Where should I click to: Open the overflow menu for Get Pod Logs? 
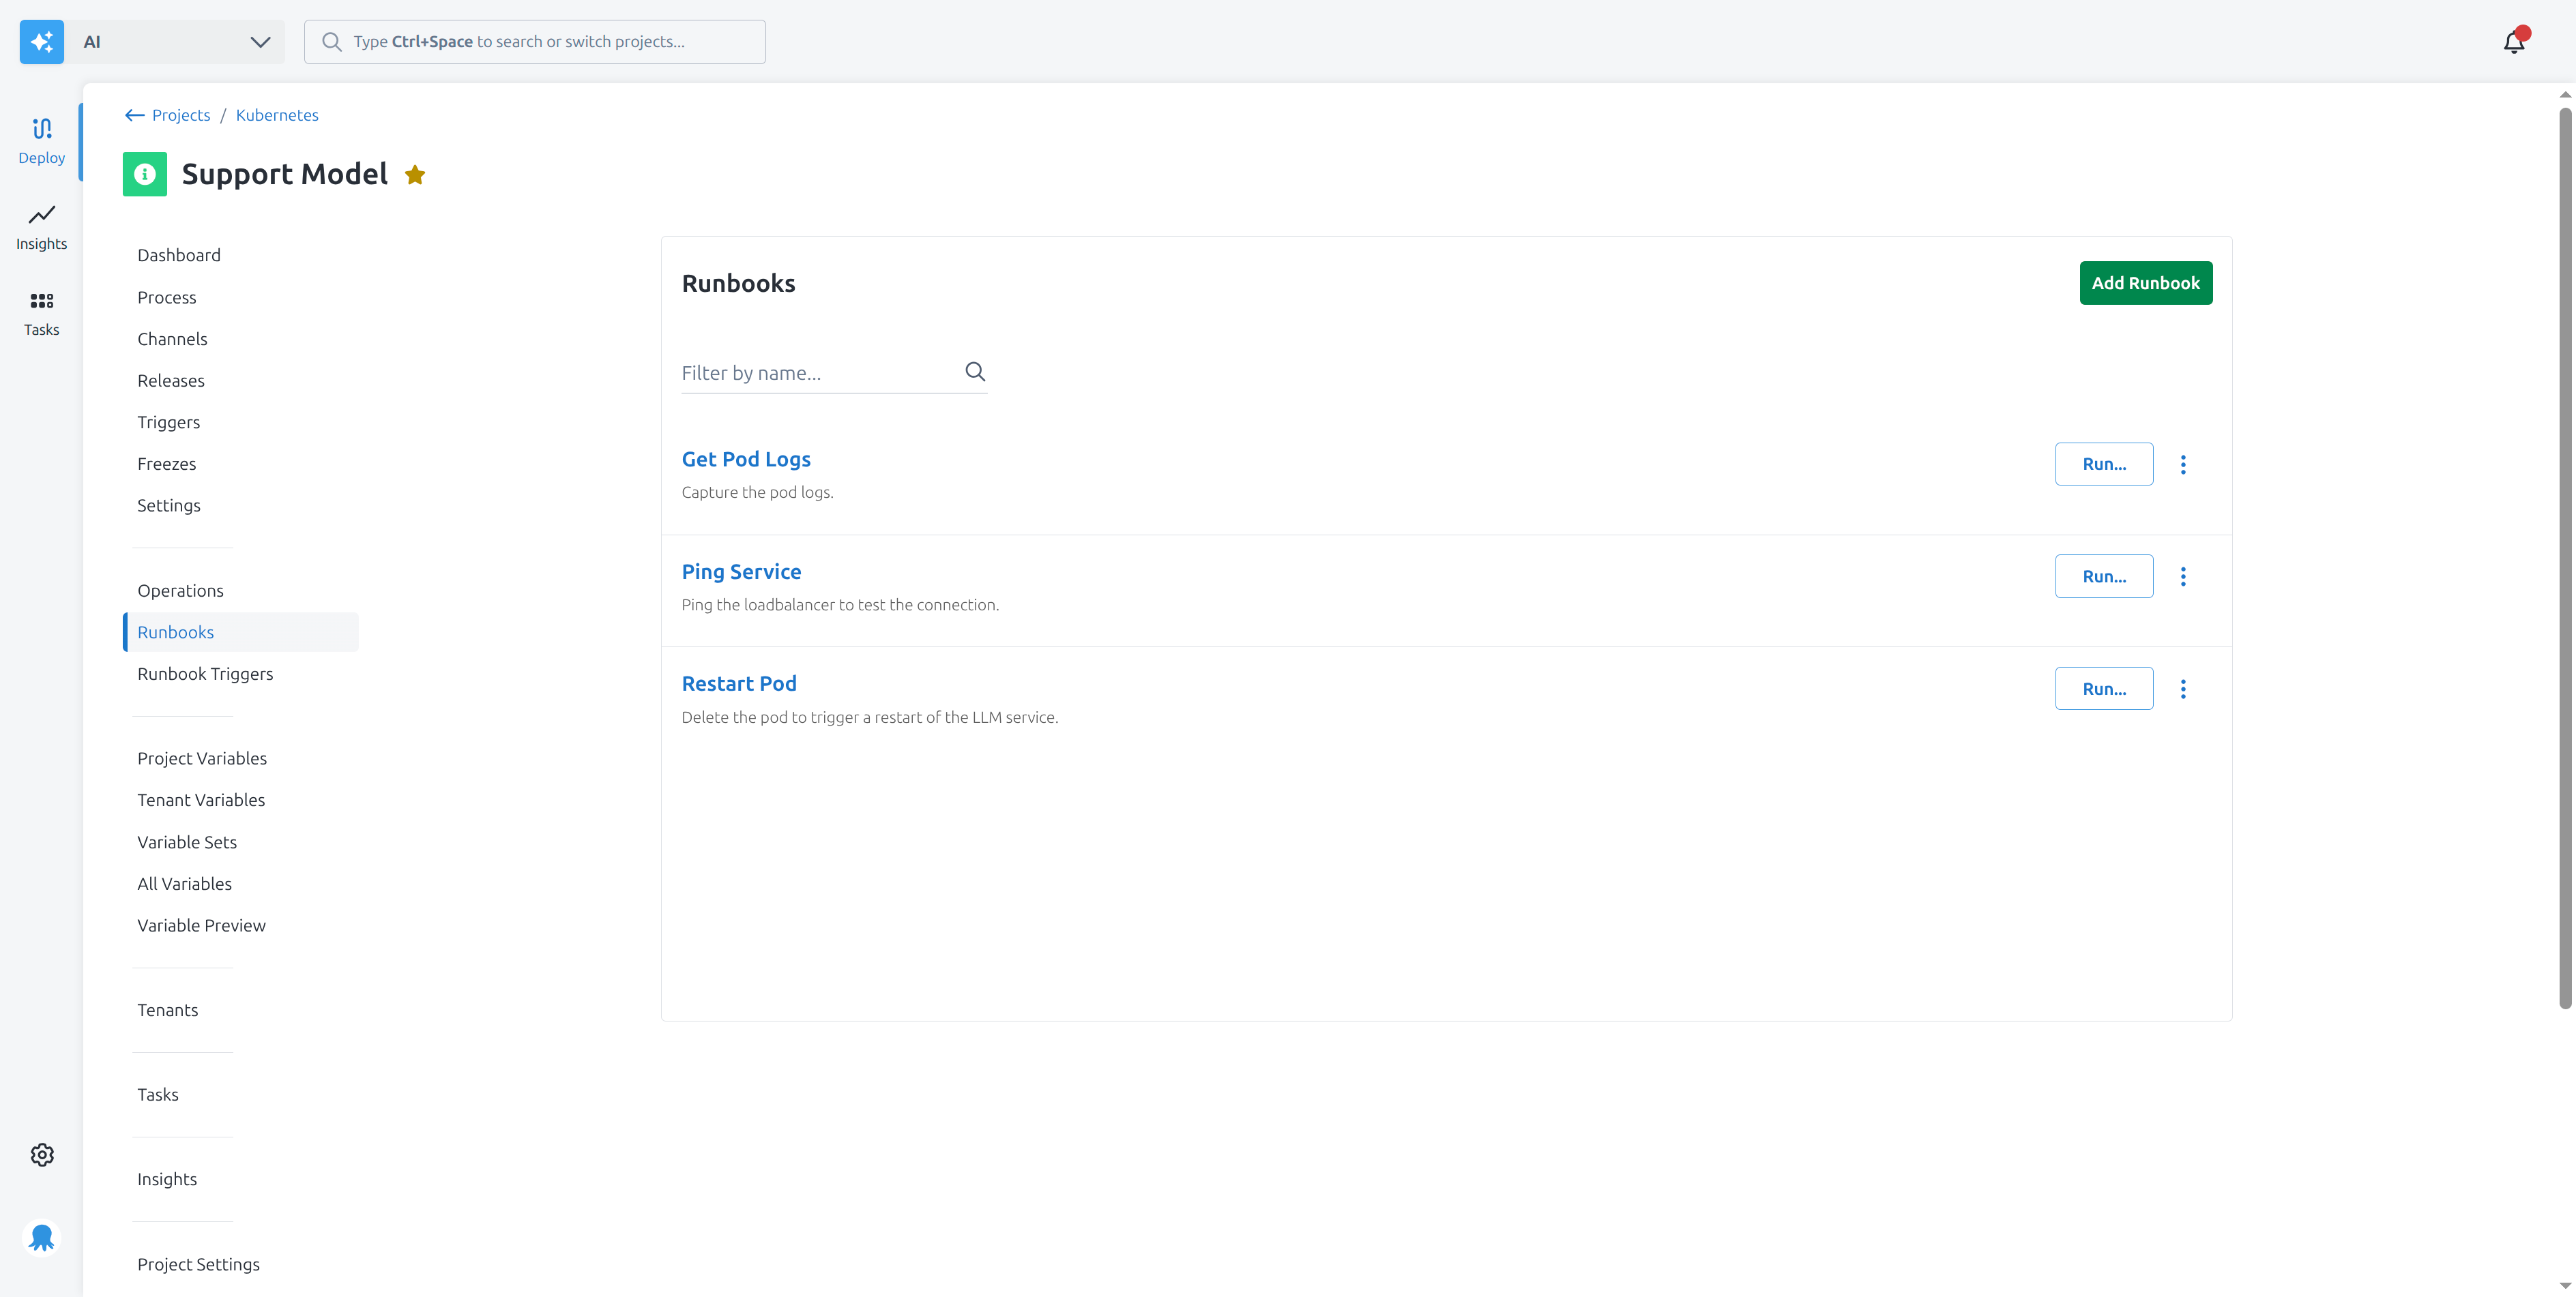click(2184, 464)
